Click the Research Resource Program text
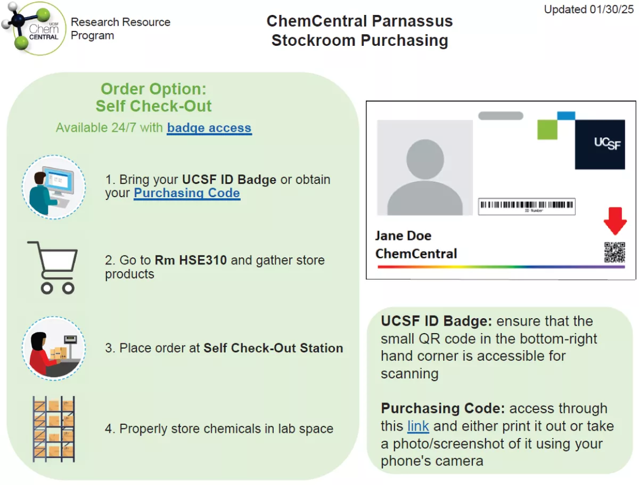 120,29
